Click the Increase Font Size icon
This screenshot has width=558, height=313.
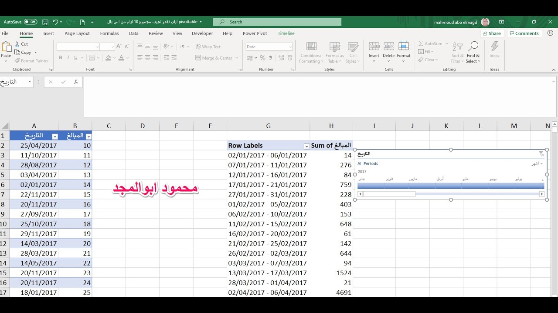point(119,47)
